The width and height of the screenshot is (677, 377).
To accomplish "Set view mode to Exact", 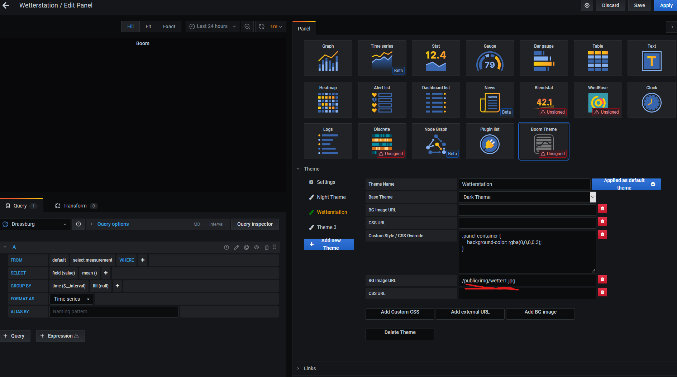I will [x=169, y=27].
